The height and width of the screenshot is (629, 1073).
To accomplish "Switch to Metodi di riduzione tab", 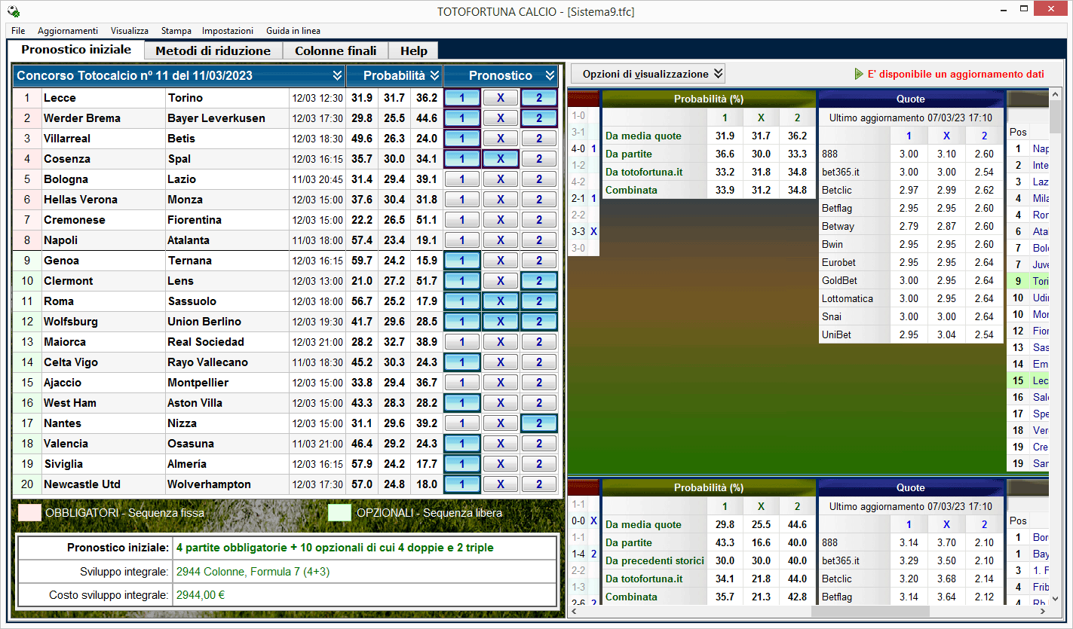I will pos(213,50).
